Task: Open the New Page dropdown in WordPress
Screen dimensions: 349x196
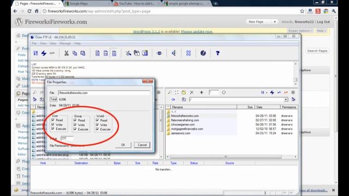Action: (275, 22)
